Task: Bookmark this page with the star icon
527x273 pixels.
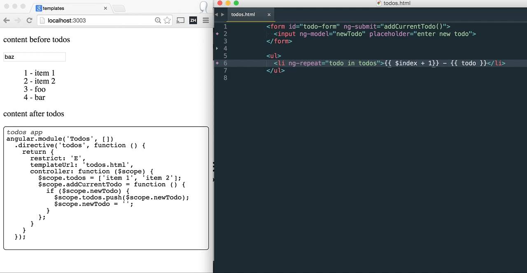Action: (167, 20)
